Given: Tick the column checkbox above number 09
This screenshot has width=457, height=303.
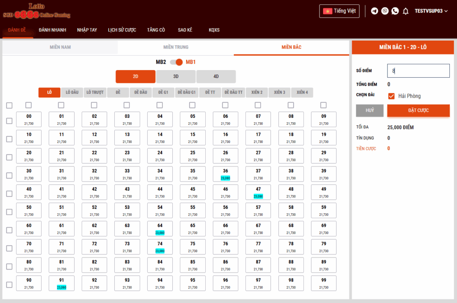Looking at the screenshot, I should [323, 105].
